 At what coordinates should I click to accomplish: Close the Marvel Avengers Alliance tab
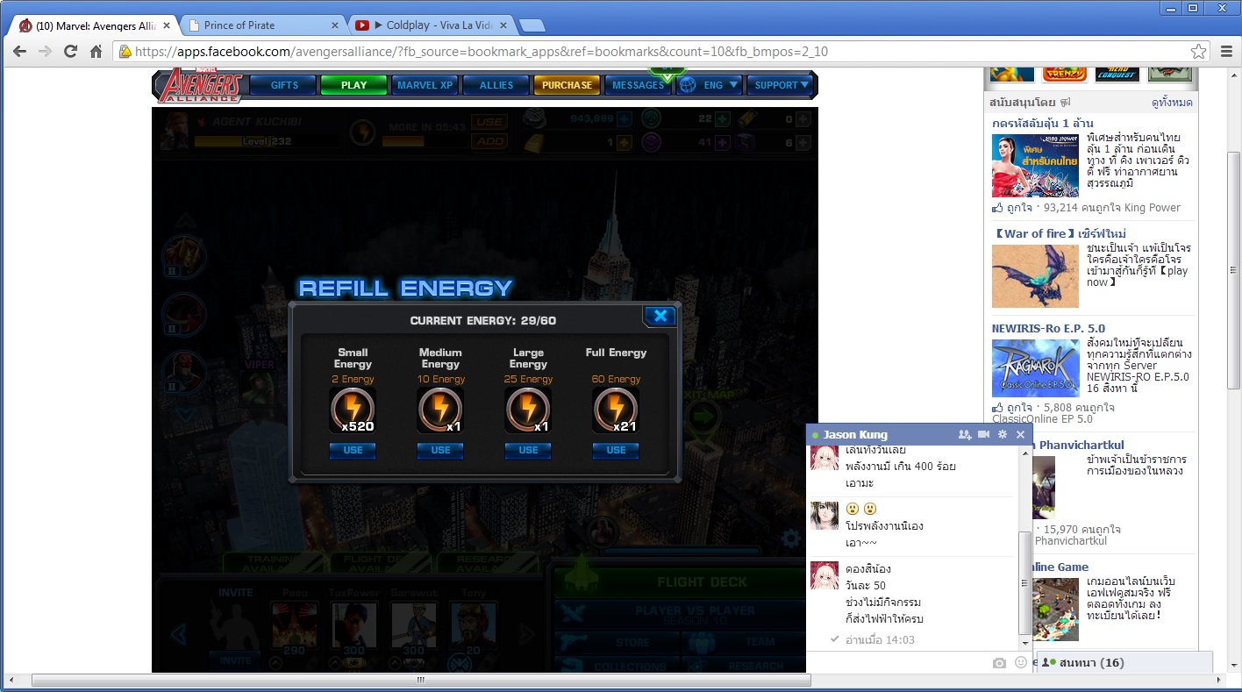click(x=166, y=25)
